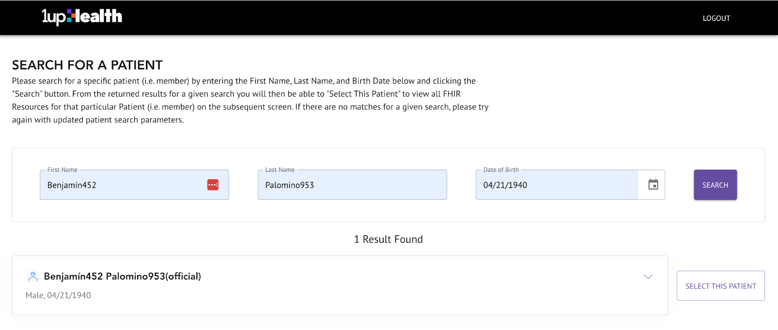Click the patient name Benjamín452 Palomino953(official)
This screenshot has width=778, height=330.
(x=122, y=277)
